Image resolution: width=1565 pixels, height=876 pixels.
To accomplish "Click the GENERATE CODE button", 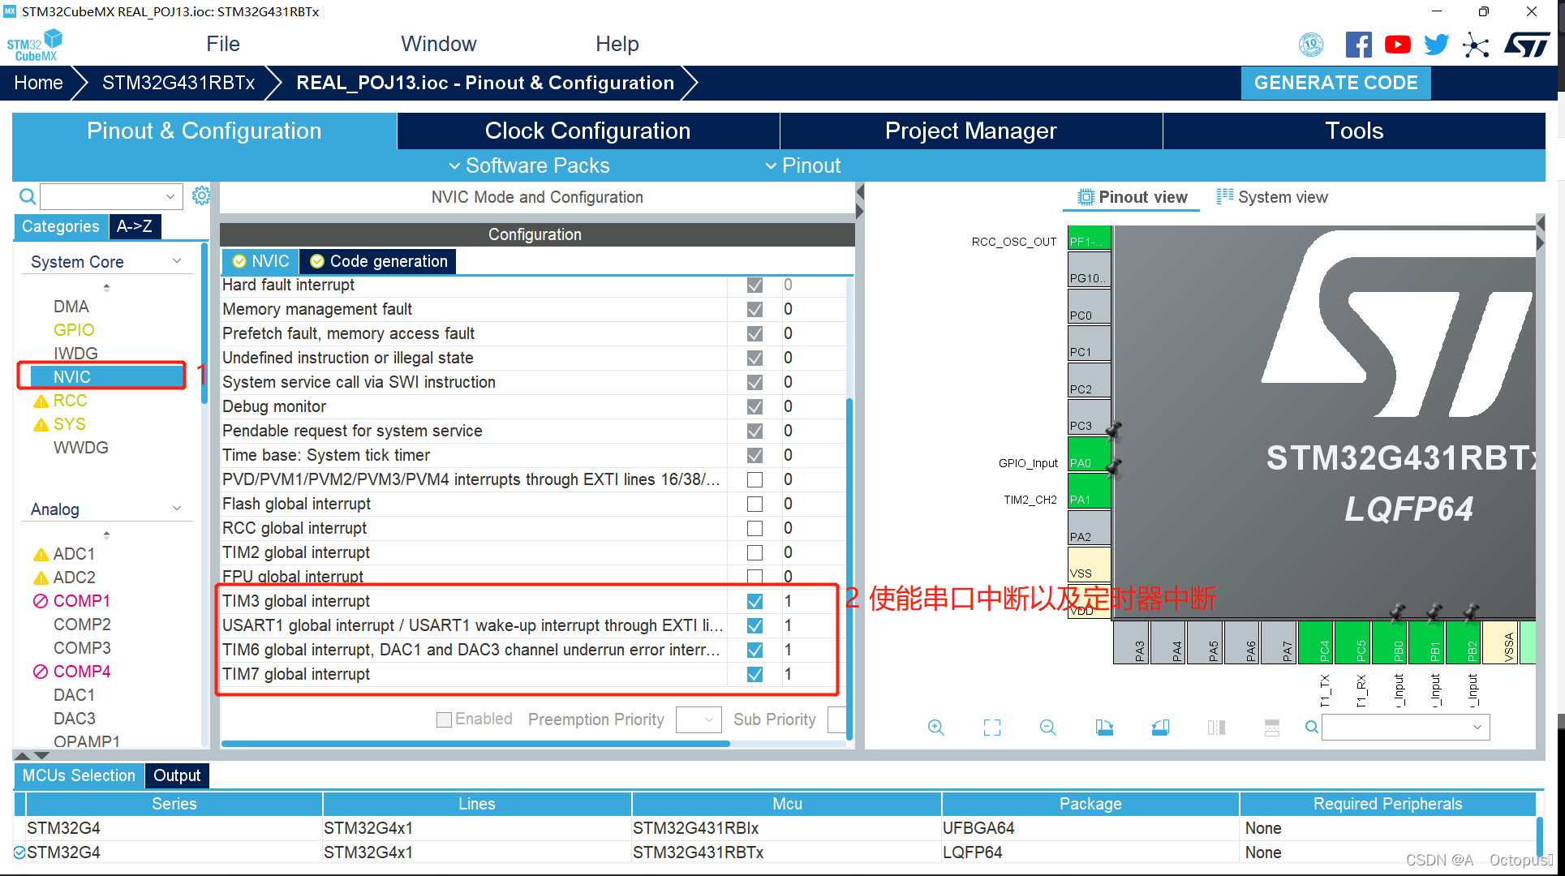I will pos(1335,83).
